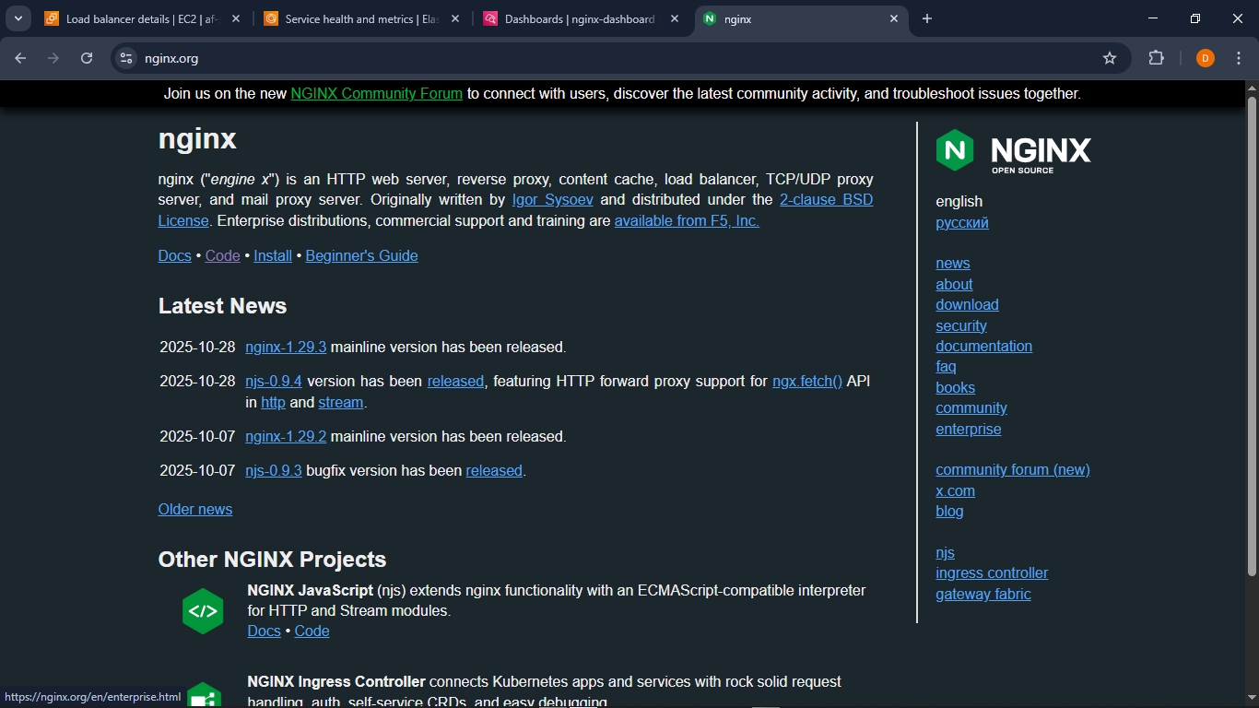Image resolution: width=1259 pixels, height=708 pixels.
Task: Click the NGINX Ingress Controller icon
Action: click(x=203, y=696)
